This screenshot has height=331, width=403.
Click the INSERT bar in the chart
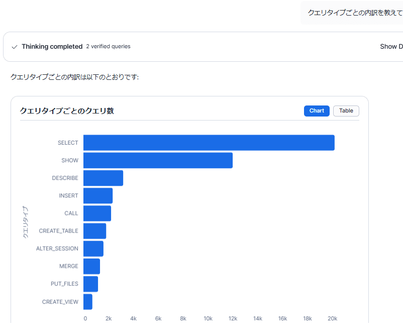[98, 196]
